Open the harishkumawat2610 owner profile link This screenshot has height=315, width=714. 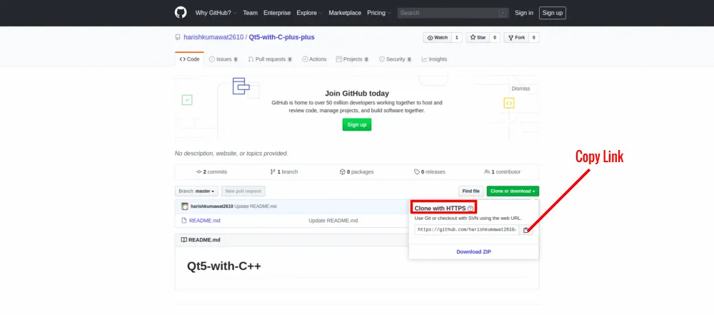(x=213, y=37)
